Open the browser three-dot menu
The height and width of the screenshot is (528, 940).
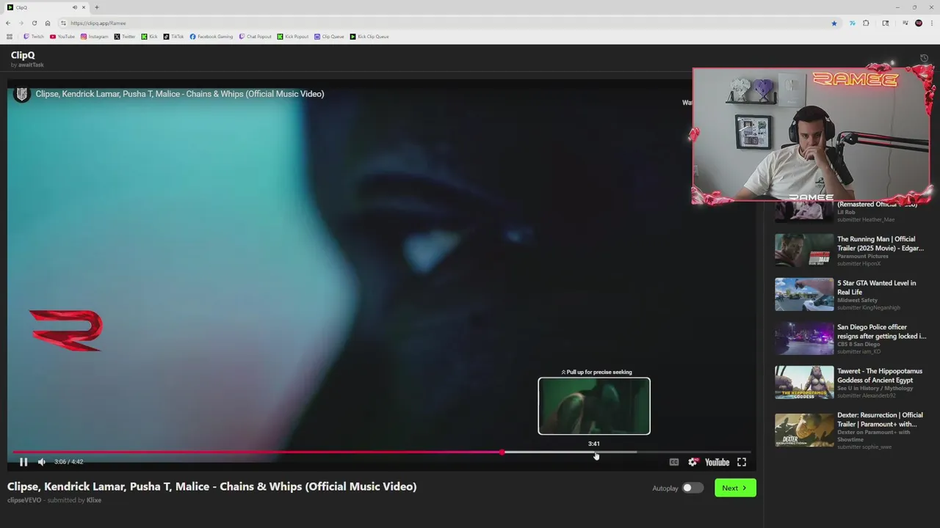tap(932, 23)
